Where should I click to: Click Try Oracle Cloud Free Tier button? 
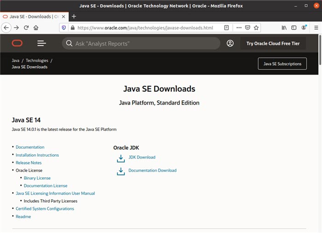pyautogui.click(x=273, y=43)
